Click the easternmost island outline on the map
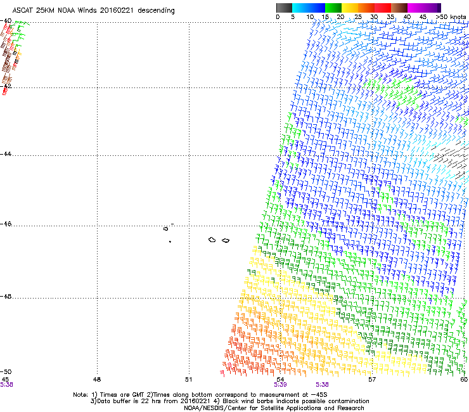The image size is (469, 412). point(226,240)
